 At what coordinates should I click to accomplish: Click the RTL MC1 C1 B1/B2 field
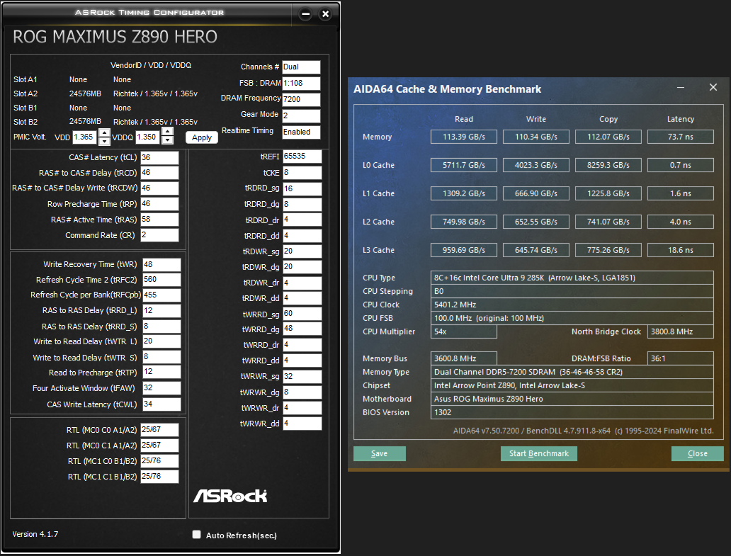159,476
